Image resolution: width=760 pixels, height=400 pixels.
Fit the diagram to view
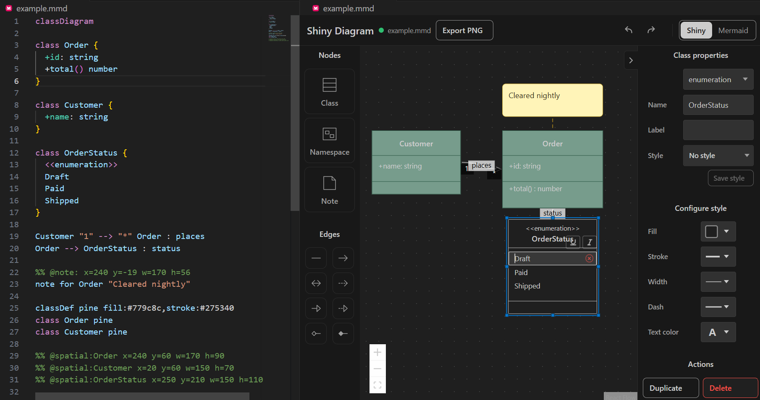[x=377, y=385]
